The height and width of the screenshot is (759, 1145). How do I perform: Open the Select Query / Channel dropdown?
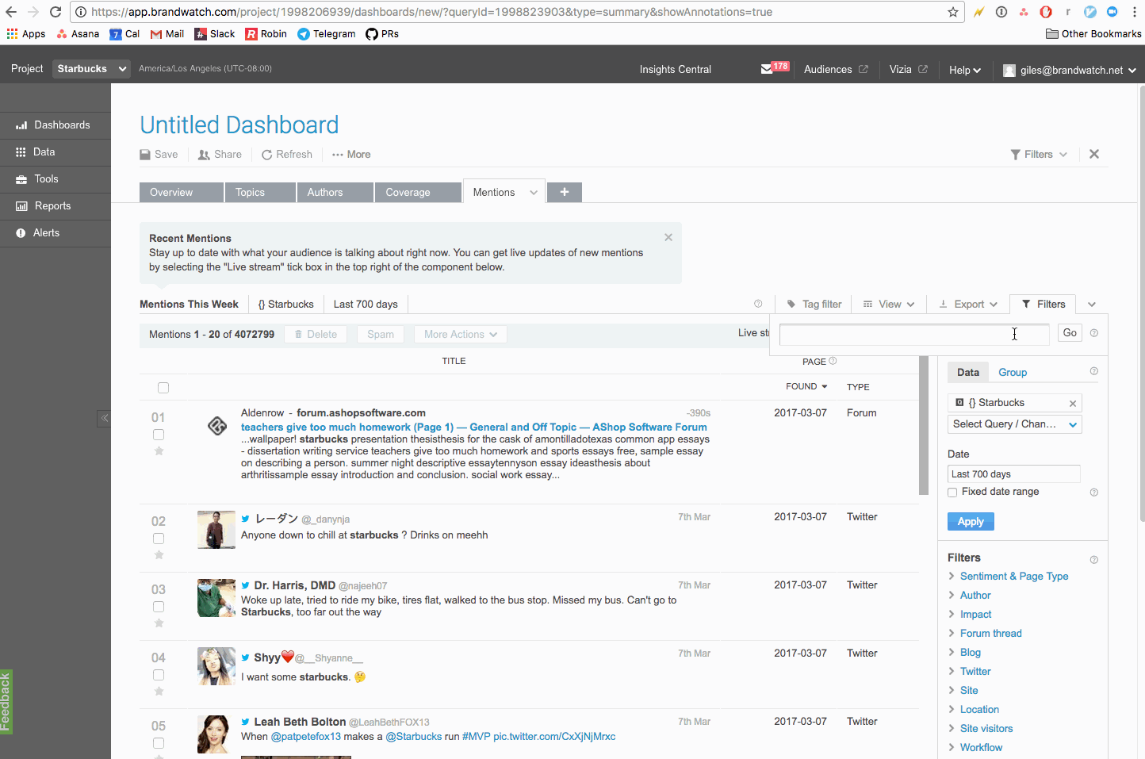coord(1014,424)
